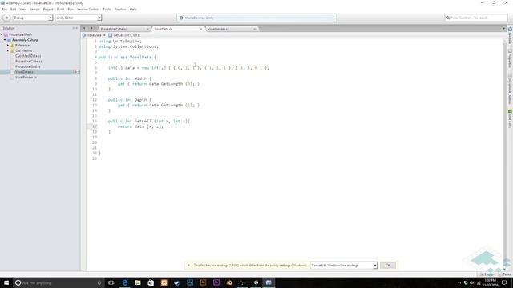Open the Tools menu
Image resolution: width=513 pixels, height=288 pixels.
[107, 10]
